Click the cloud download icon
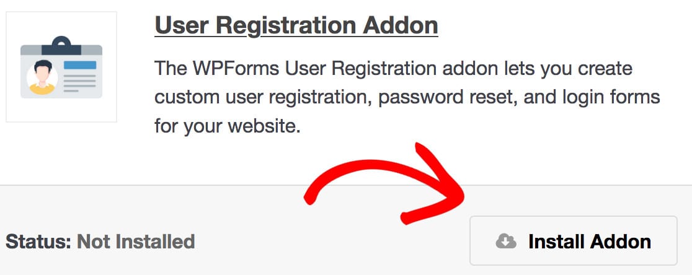The image size is (692, 275). [x=506, y=242]
